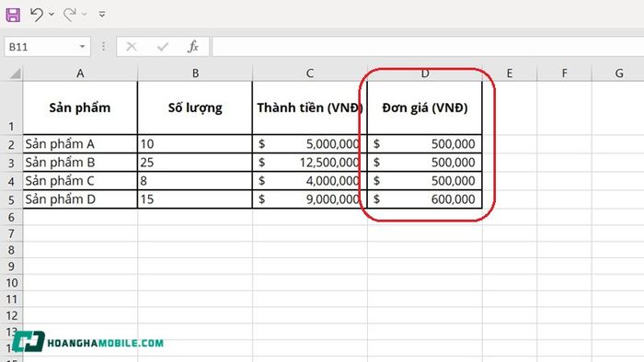Click the cell with 5,000,000
Viewport: 644px width, 362px height.
pyautogui.click(x=310, y=144)
